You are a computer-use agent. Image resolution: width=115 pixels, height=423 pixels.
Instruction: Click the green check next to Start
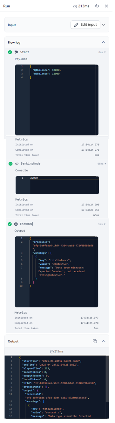pyautogui.click(x=10, y=52)
